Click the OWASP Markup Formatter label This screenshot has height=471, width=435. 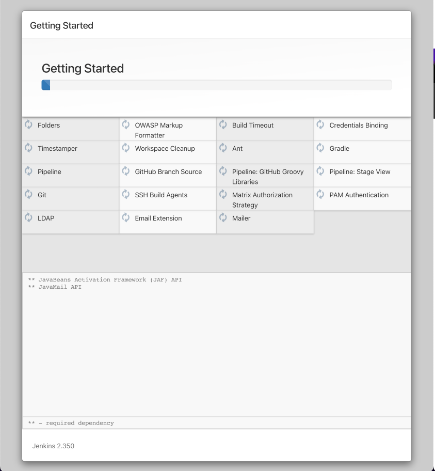(x=159, y=130)
